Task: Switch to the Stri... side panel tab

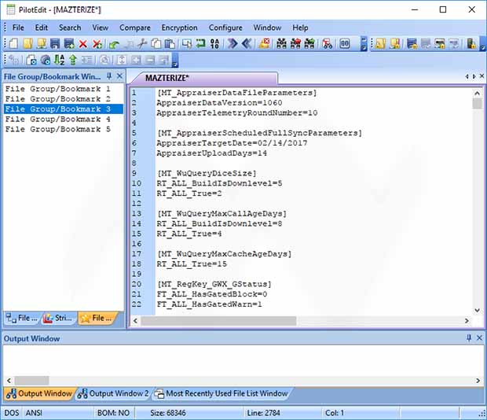Action: [58, 318]
